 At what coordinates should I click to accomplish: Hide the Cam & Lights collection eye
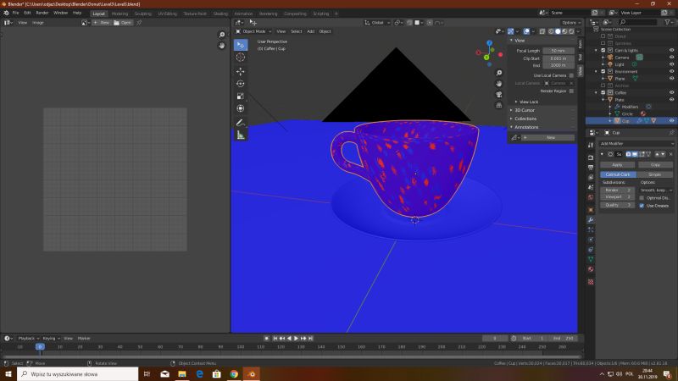pos(671,51)
